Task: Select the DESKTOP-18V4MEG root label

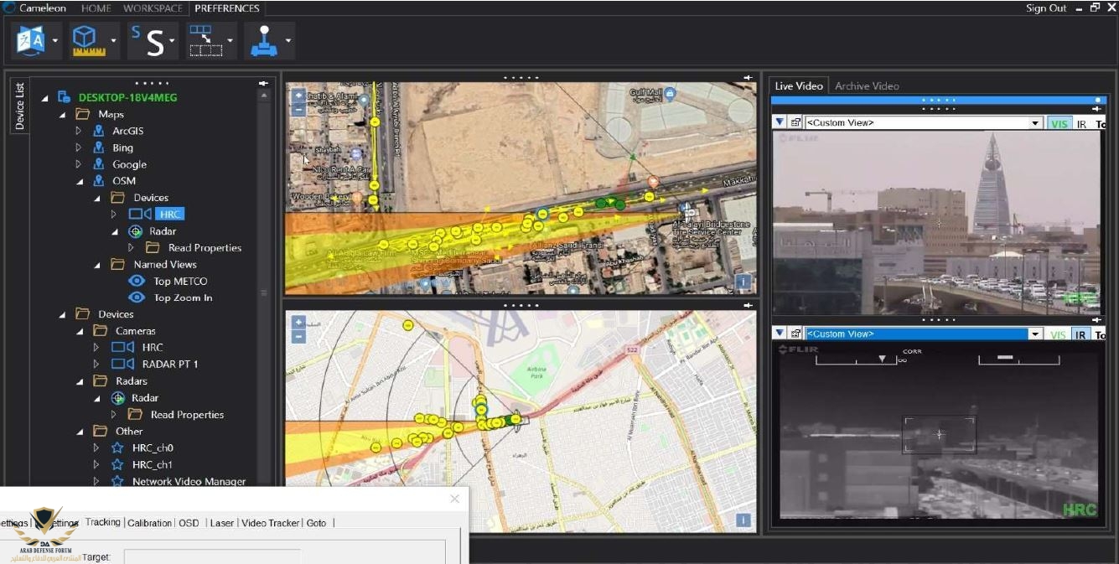Action: pyautogui.click(x=129, y=97)
